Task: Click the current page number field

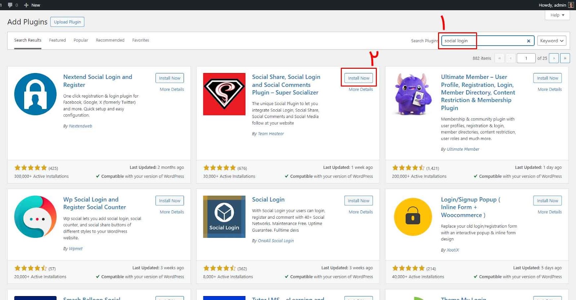Action: tap(526, 58)
